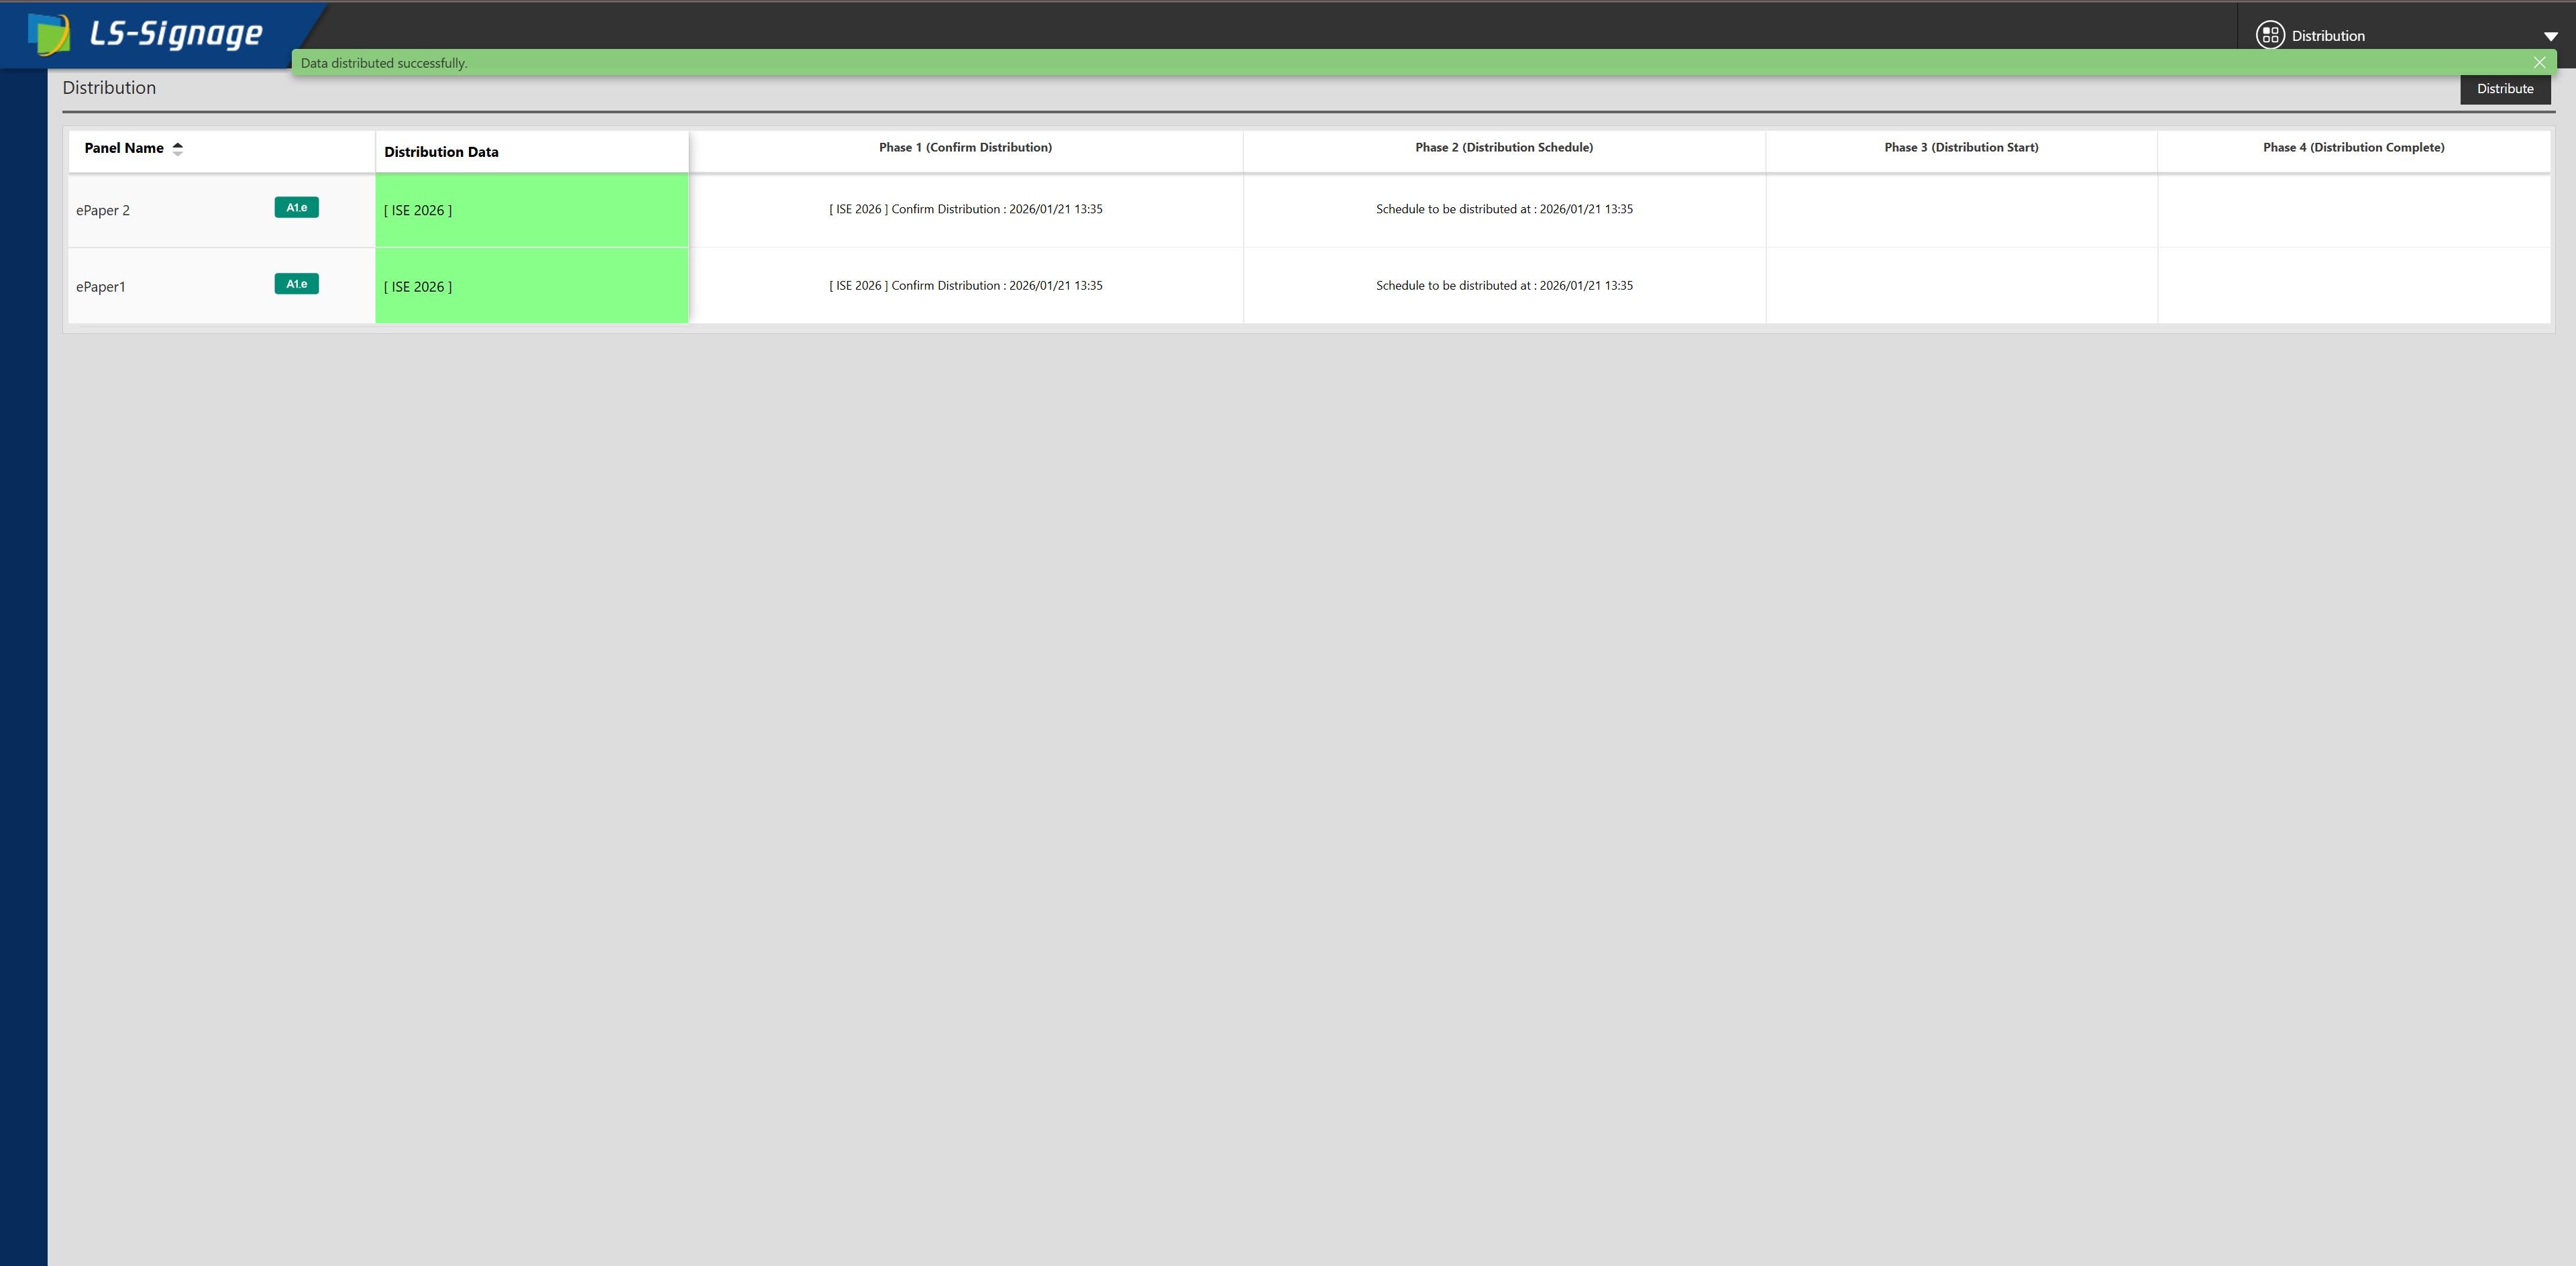Click the A1.e badge for ePaper 2
The height and width of the screenshot is (1266, 2576).
tap(296, 208)
